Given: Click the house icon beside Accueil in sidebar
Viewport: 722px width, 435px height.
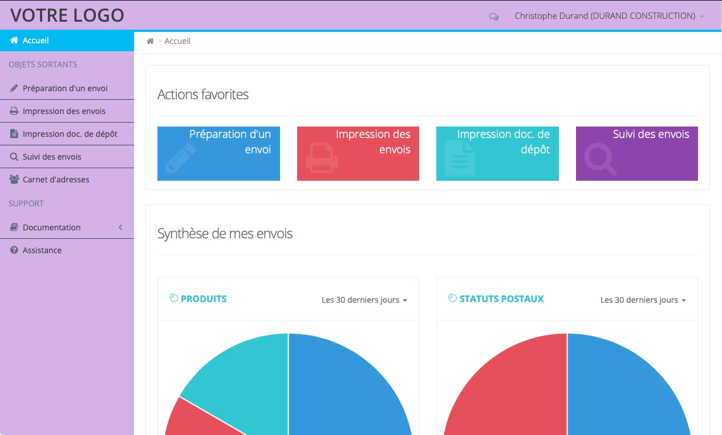Looking at the screenshot, I should tap(14, 40).
